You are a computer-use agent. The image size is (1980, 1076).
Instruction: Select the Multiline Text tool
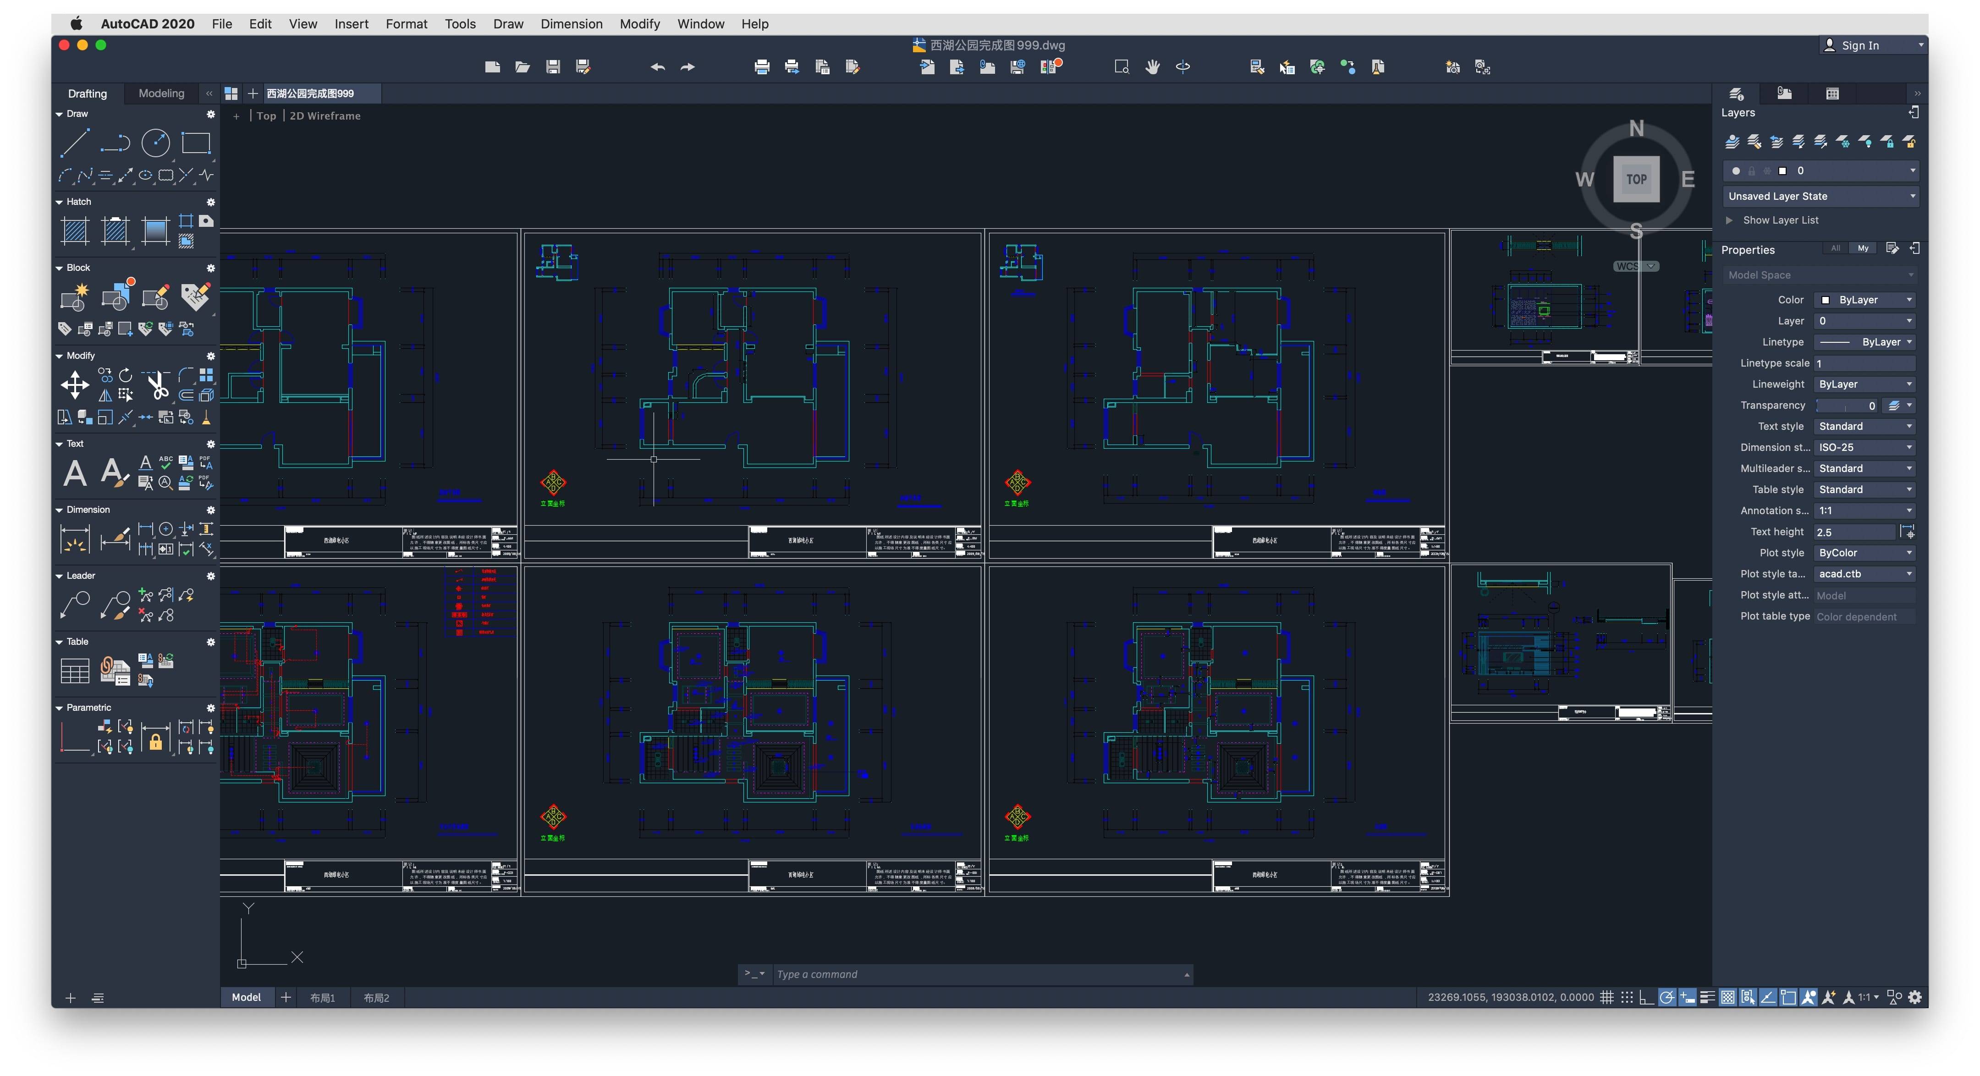tap(75, 472)
